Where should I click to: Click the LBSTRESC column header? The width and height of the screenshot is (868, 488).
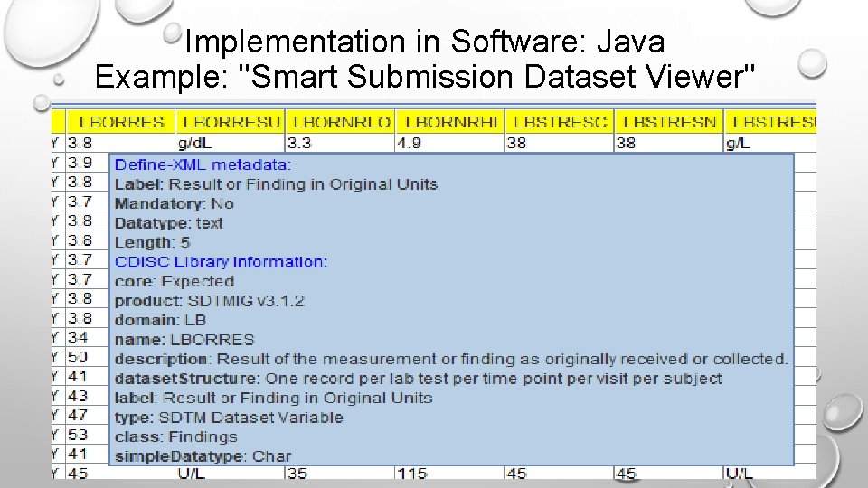(x=559, y=122)
